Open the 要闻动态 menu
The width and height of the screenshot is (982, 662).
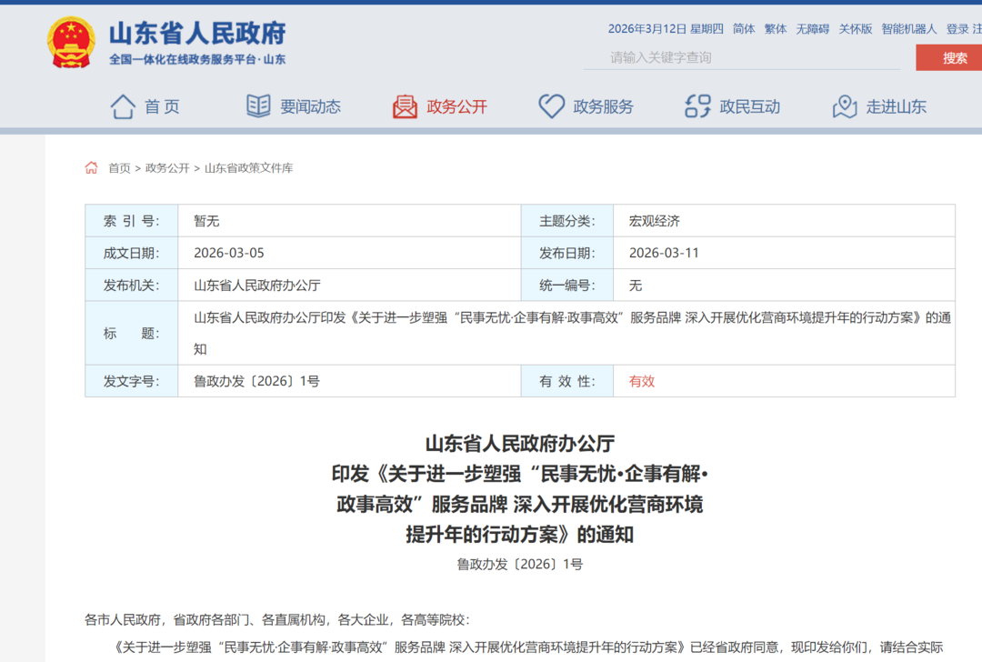point(310,106)
